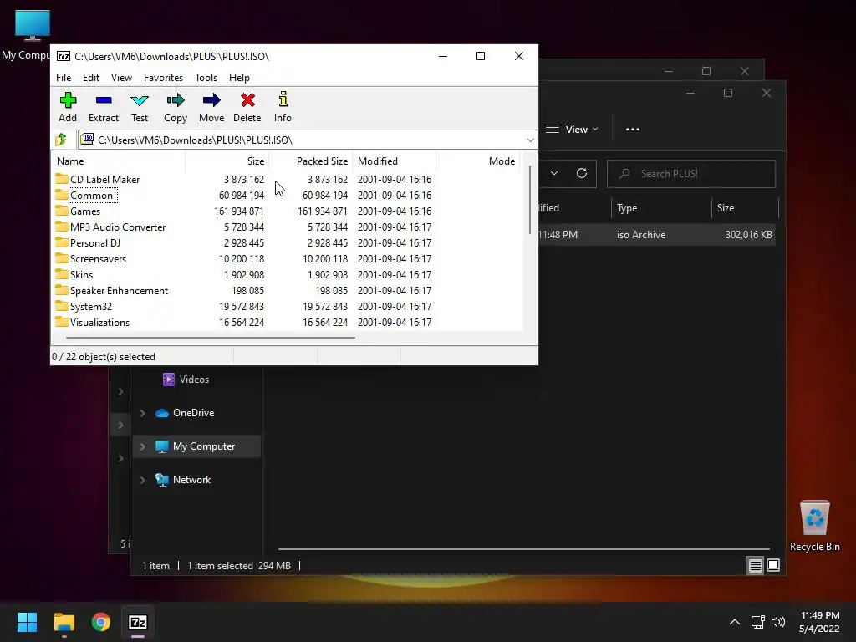Show hidden icons in the system tray
Viewport: 856px width, 642px height.
[x=735, y=622]
